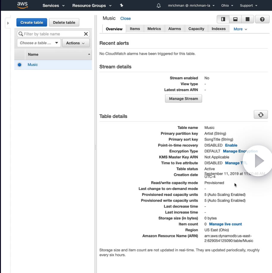Focus the Filter by table name field

[x=54, y=34]
